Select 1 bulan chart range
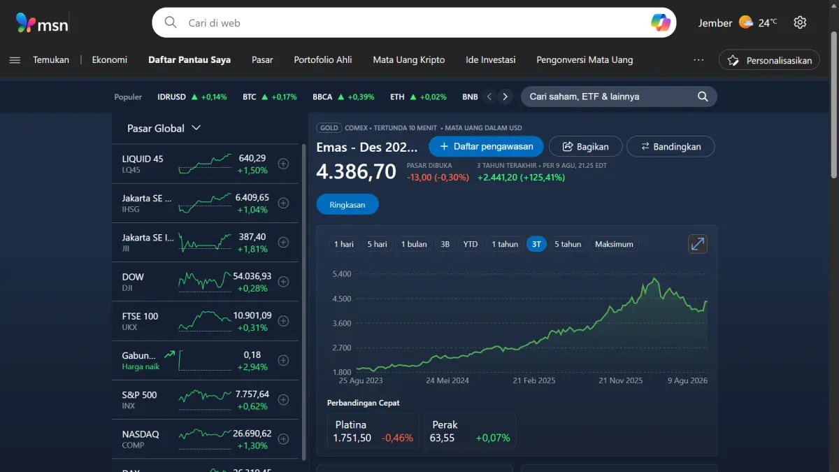Viewport: 839px width, 472px height. click(x=414, y=244)
